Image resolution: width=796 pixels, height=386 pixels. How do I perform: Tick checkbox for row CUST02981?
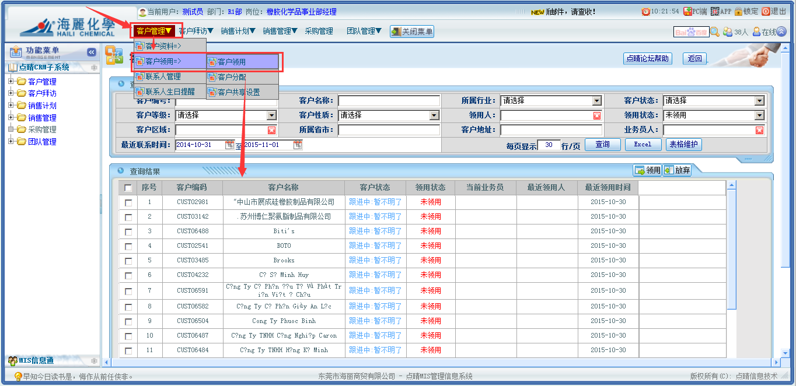(x=128, y=202)
